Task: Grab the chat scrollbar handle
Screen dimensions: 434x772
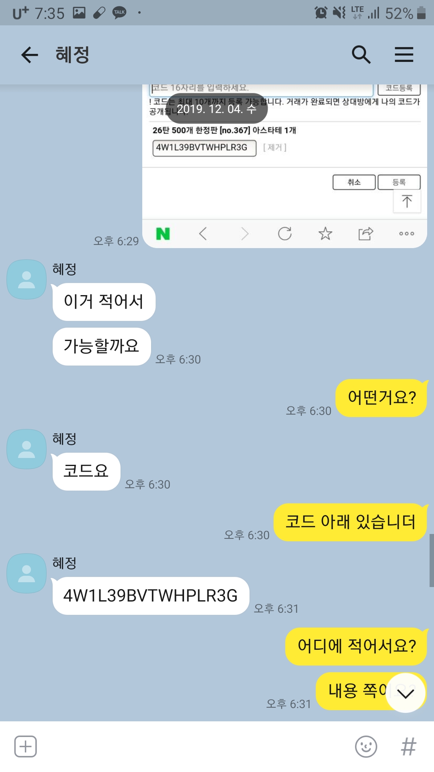Action: point(432,561)
